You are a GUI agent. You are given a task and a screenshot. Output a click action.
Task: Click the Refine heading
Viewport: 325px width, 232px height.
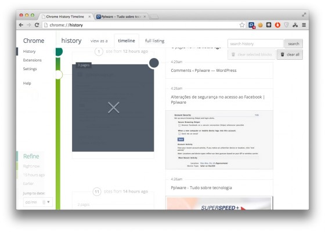point(31,156)
